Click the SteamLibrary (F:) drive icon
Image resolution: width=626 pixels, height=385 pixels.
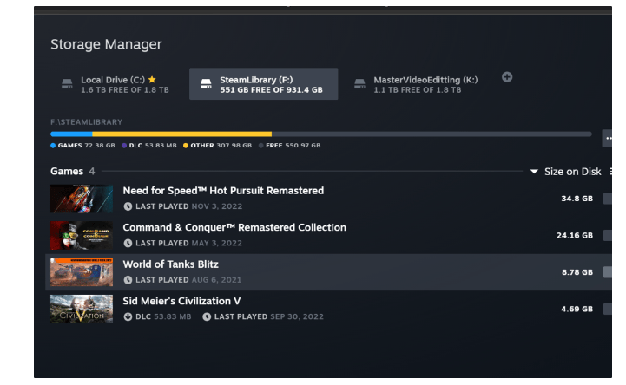click(206, 84)
